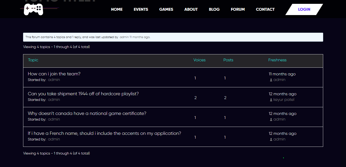Click the avatar icon in the 11 months ago row
The image size is (346, 167).
(271, 80)
